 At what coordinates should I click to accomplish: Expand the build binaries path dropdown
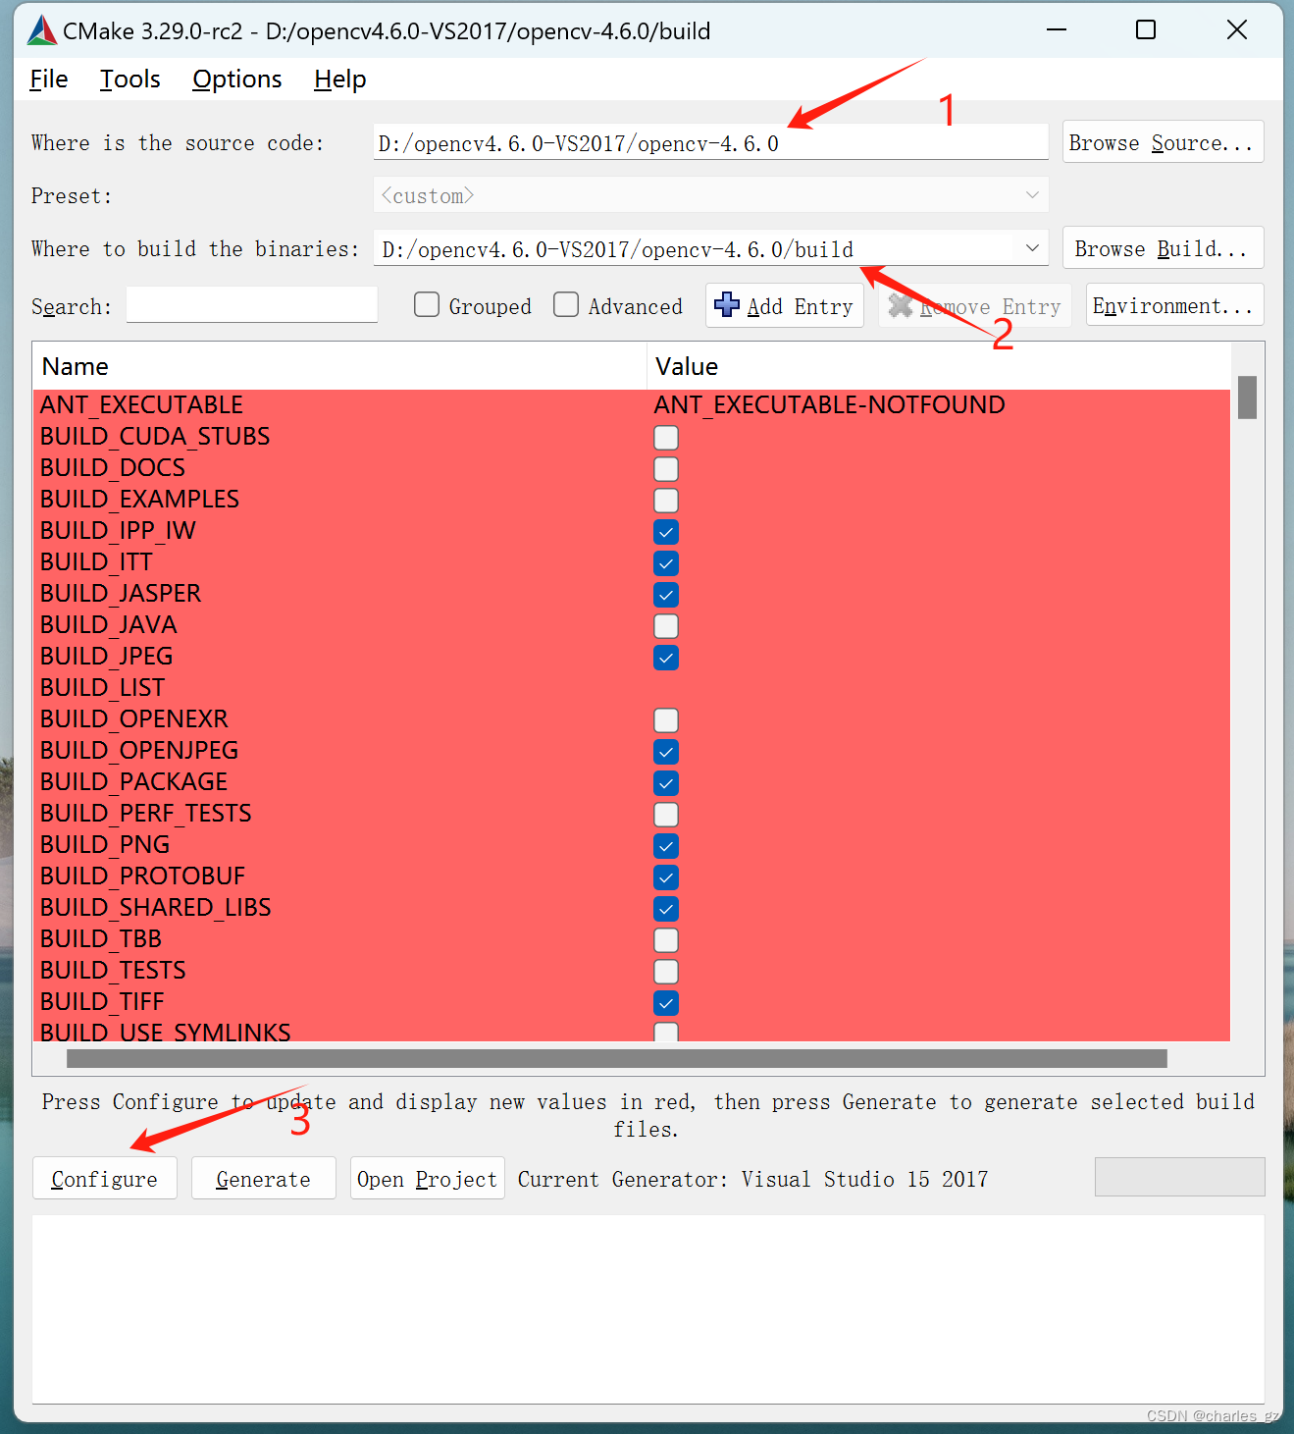(1032, 248)
